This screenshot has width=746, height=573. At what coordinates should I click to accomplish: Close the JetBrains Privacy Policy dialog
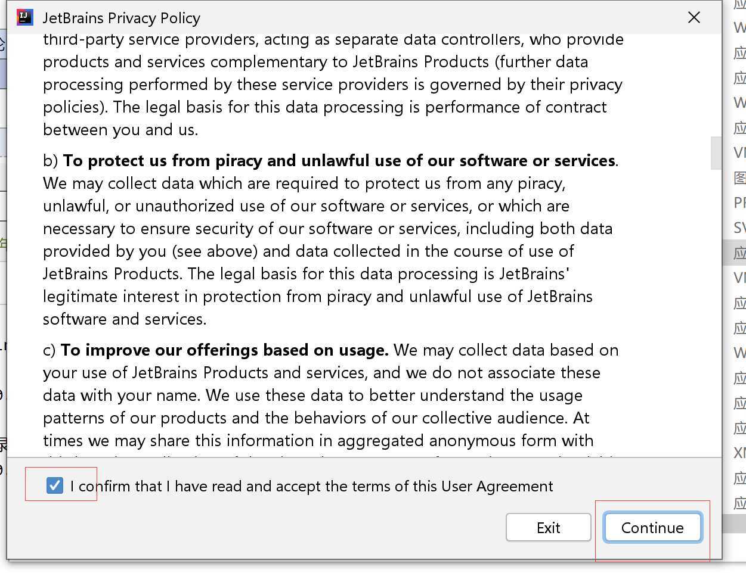(x=694, y=18)
